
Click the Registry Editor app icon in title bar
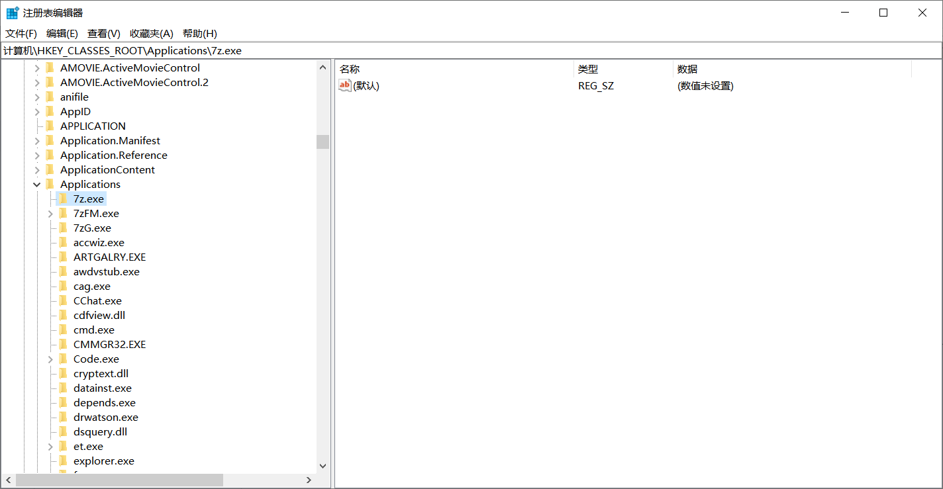pyautogui.click(x=13, y=13)
